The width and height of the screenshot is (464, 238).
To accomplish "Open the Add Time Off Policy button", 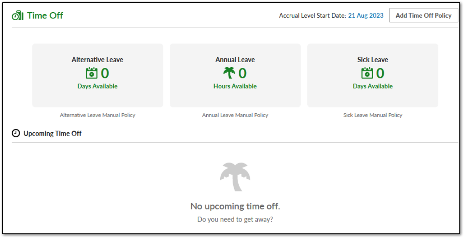I will pyautogui.click(x=424, y=16).
